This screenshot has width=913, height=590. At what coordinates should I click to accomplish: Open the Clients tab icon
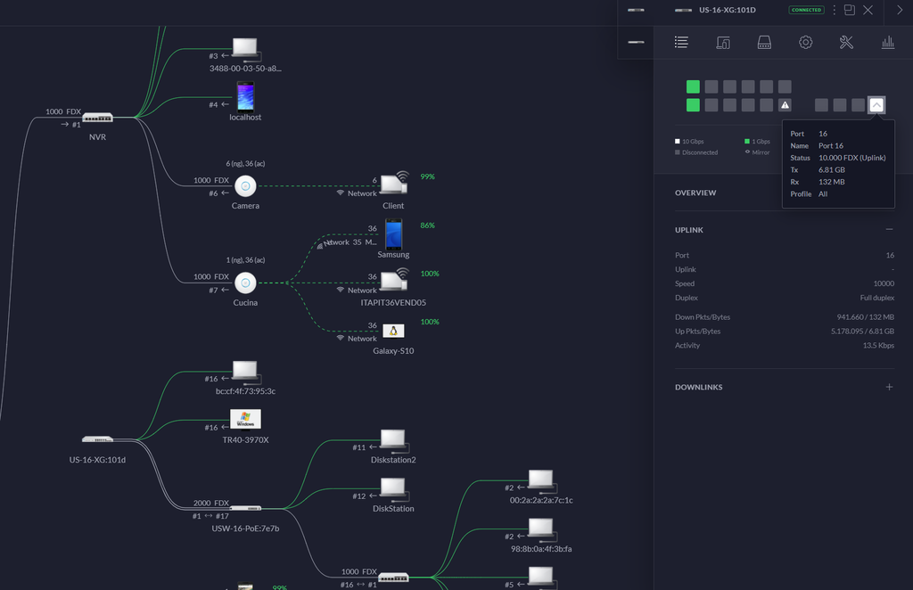723,42
